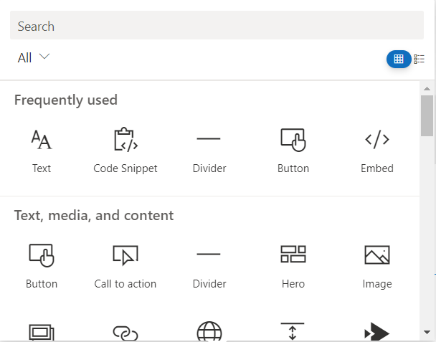
Task: Switch to grid view layout
Action: (x=399, y=59)
